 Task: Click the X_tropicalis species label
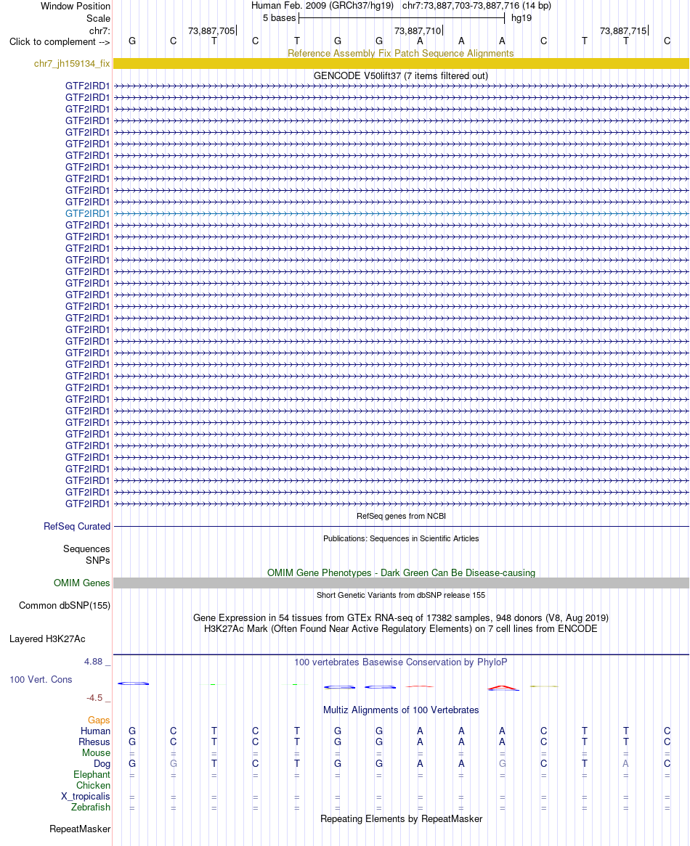[x=85, y=797]
